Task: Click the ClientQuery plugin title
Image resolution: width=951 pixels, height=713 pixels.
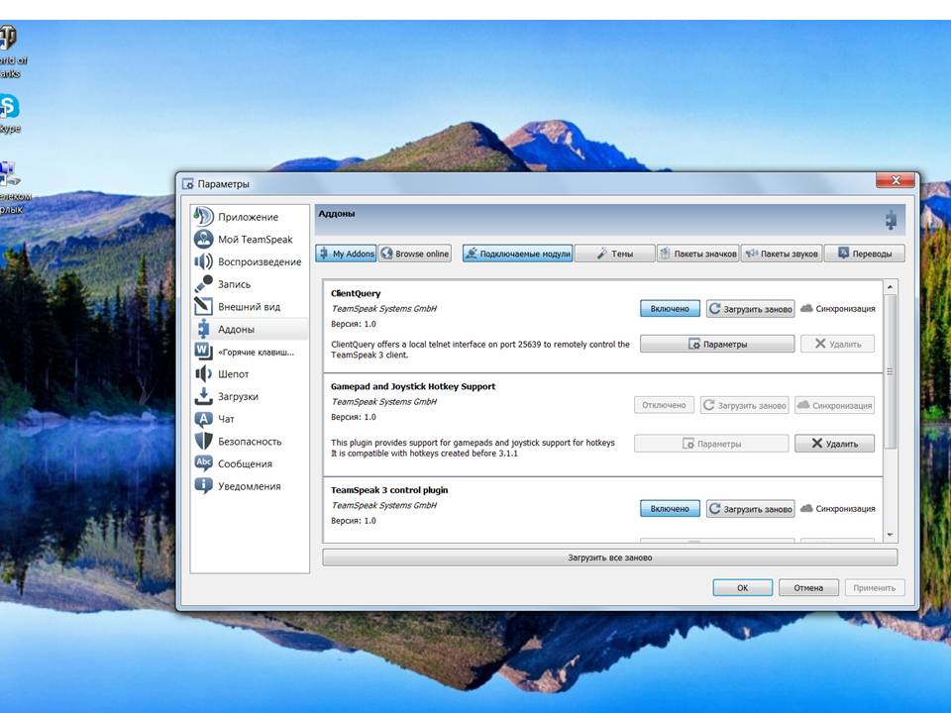Action: click(356, 293)
